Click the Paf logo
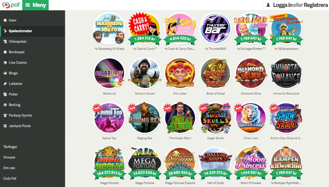329x187 pixels. point(11,5)
